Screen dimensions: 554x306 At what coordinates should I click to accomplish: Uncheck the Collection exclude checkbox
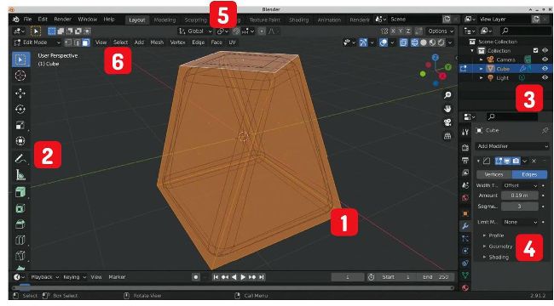tap(535, 51)
